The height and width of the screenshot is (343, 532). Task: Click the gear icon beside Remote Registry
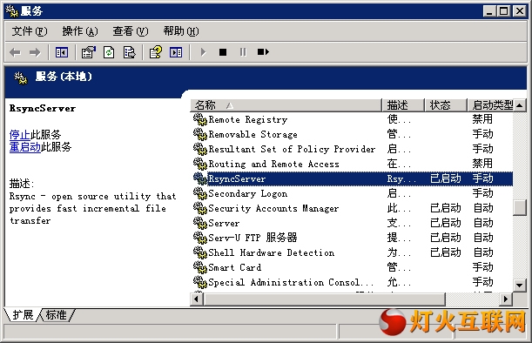click(x=200, y=119)
